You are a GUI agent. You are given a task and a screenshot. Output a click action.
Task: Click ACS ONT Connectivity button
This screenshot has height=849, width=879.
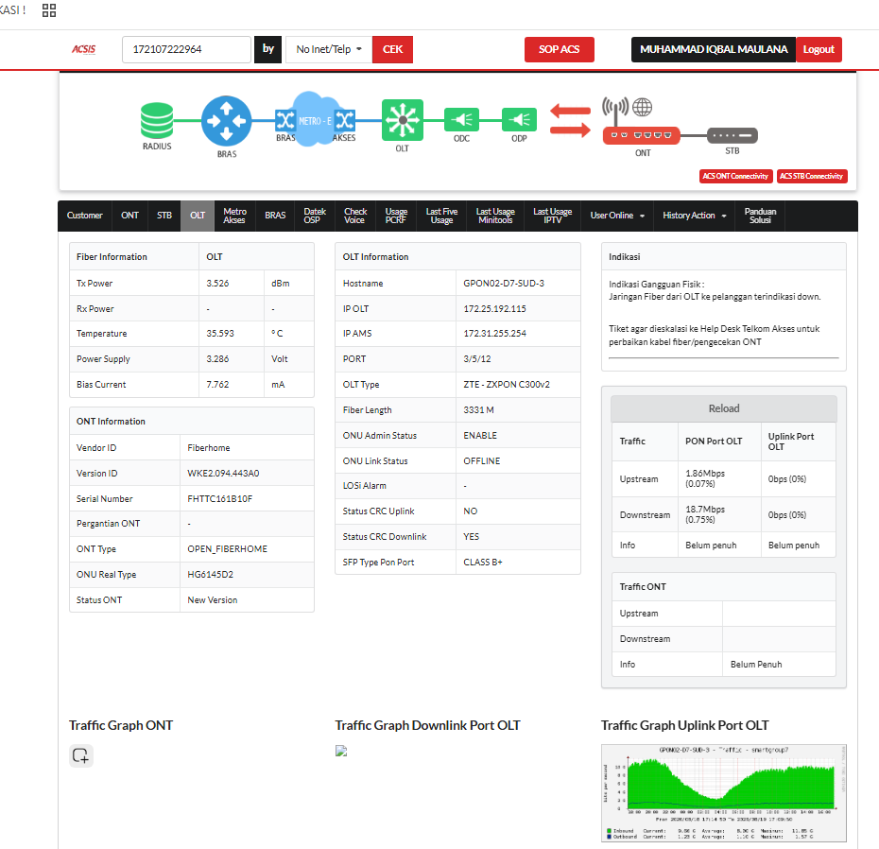pos(735,176)
